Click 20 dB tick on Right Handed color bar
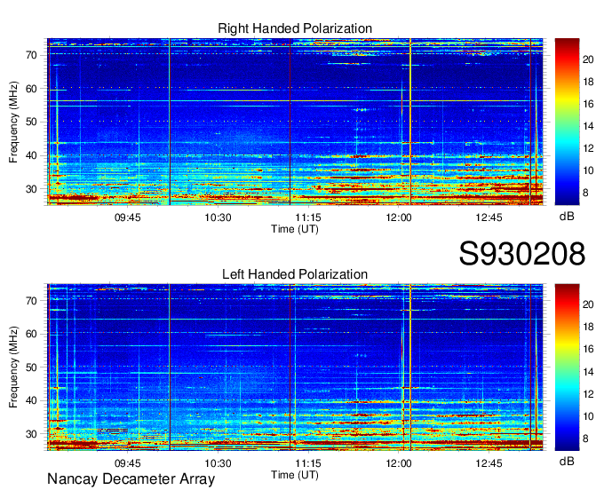 [588, 59]
